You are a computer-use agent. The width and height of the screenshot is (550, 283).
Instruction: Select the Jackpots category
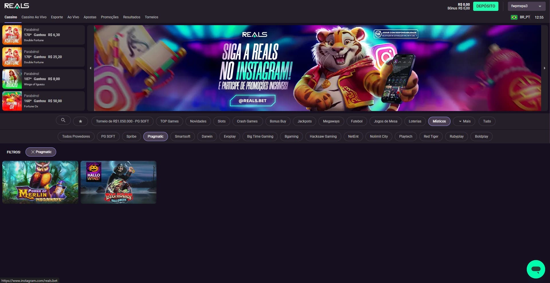(x=304, y=121)
